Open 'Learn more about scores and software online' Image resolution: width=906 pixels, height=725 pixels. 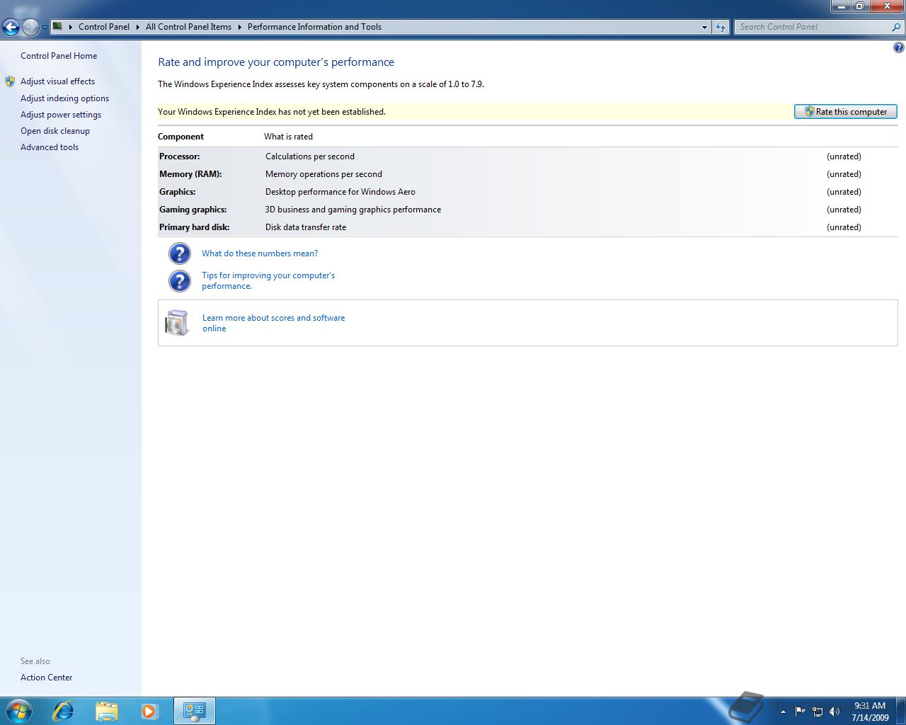(273, 323)
